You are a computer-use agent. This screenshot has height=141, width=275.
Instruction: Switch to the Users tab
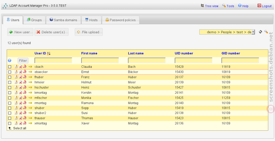(13, 20)
